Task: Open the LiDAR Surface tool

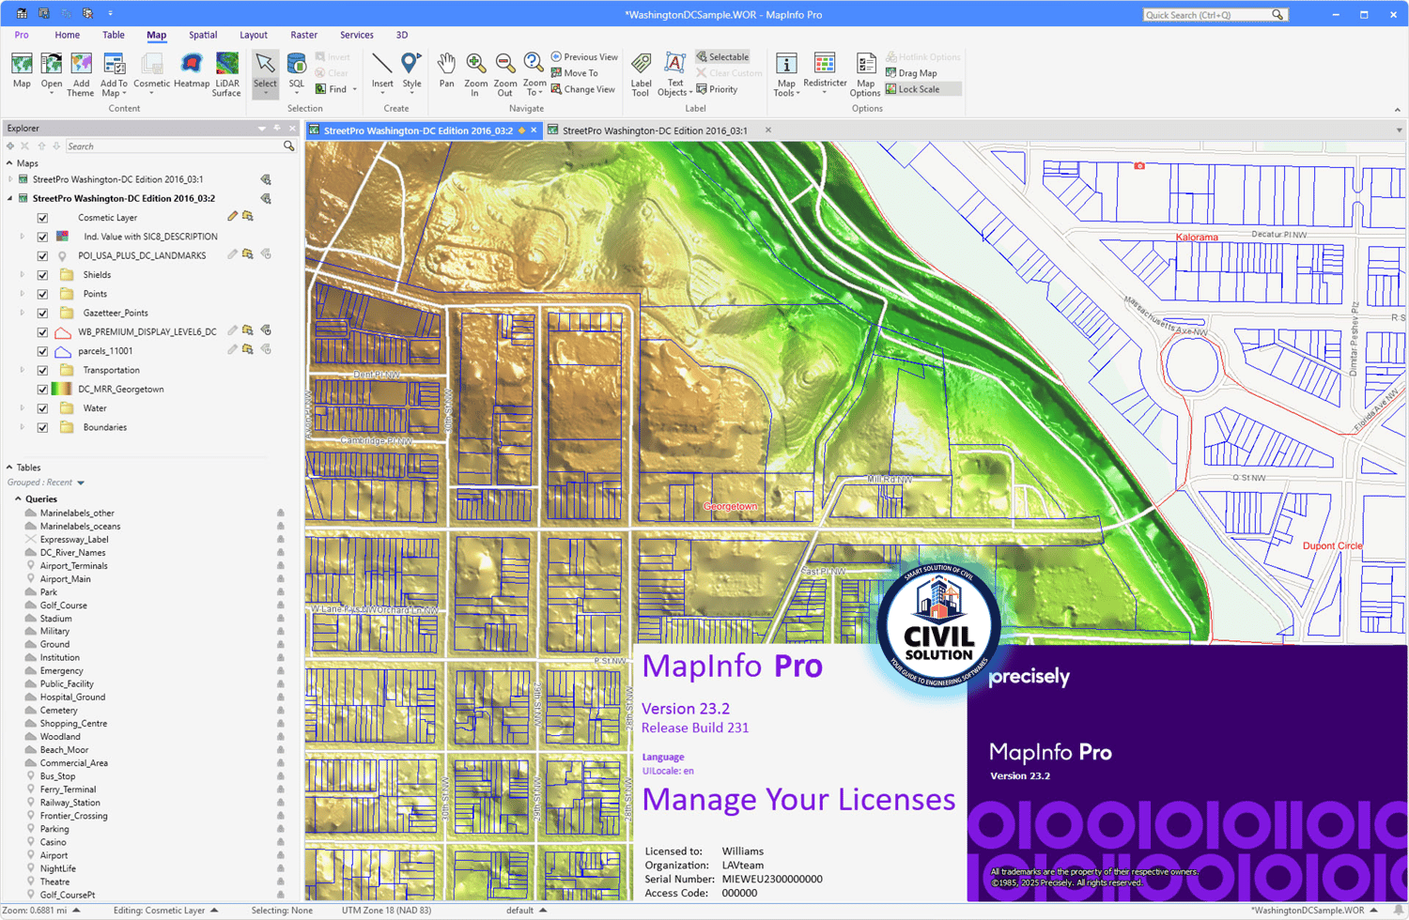Action: 226,73
